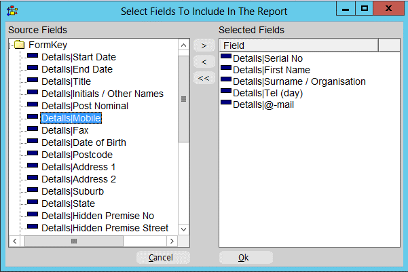The height and width of the screenshot is (272, 408).
Task: Click the icon next to Details|@-mail
Action: (226, 104)
